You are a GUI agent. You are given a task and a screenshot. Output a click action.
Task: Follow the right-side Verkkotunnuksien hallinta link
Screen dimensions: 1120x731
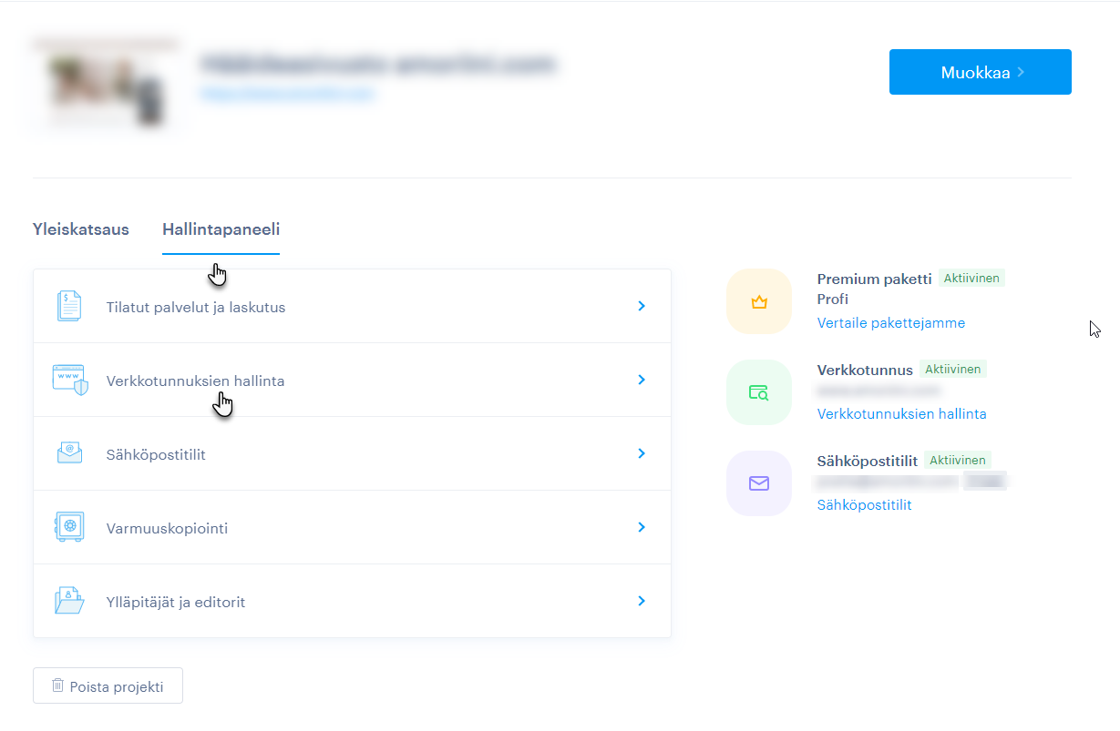coord(901,414)
